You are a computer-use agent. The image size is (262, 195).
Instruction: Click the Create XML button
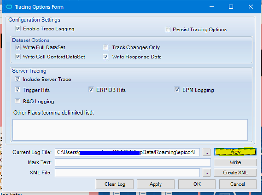click(235, 172)
